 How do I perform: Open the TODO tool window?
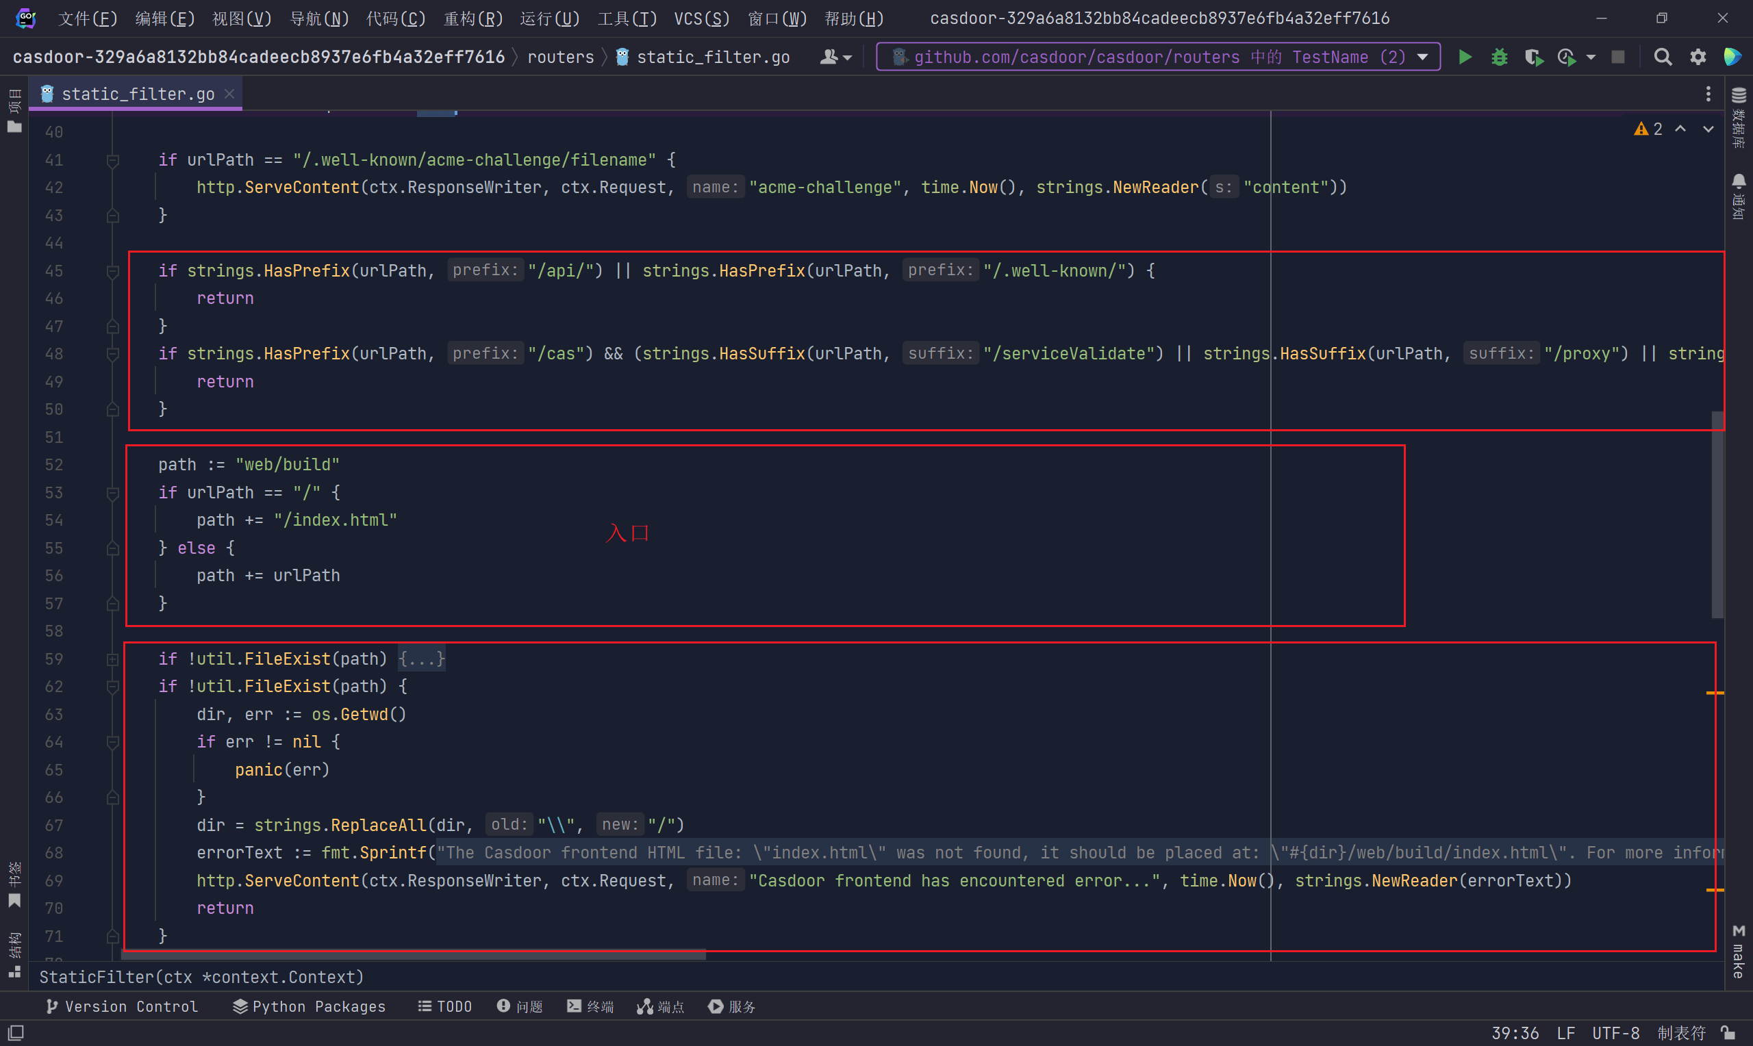pos(445,1006)
